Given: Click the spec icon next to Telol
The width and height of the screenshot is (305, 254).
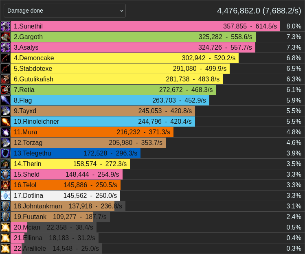Looking at the screenshot, I should point(5,185).
